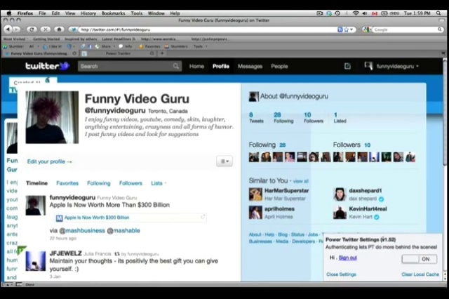Viewport: 449px width, 299px height.
Task: Open the People page
Action: point(279,66)
